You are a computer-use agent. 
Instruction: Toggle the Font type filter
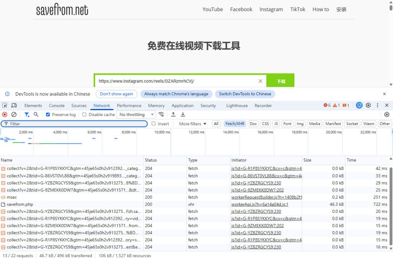tap(287, 124)
